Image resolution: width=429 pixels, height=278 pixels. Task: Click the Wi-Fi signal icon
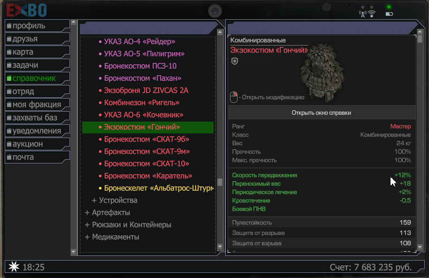point(372,14)
